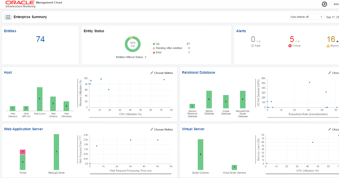Open the emc user account menu

(336, 4)
